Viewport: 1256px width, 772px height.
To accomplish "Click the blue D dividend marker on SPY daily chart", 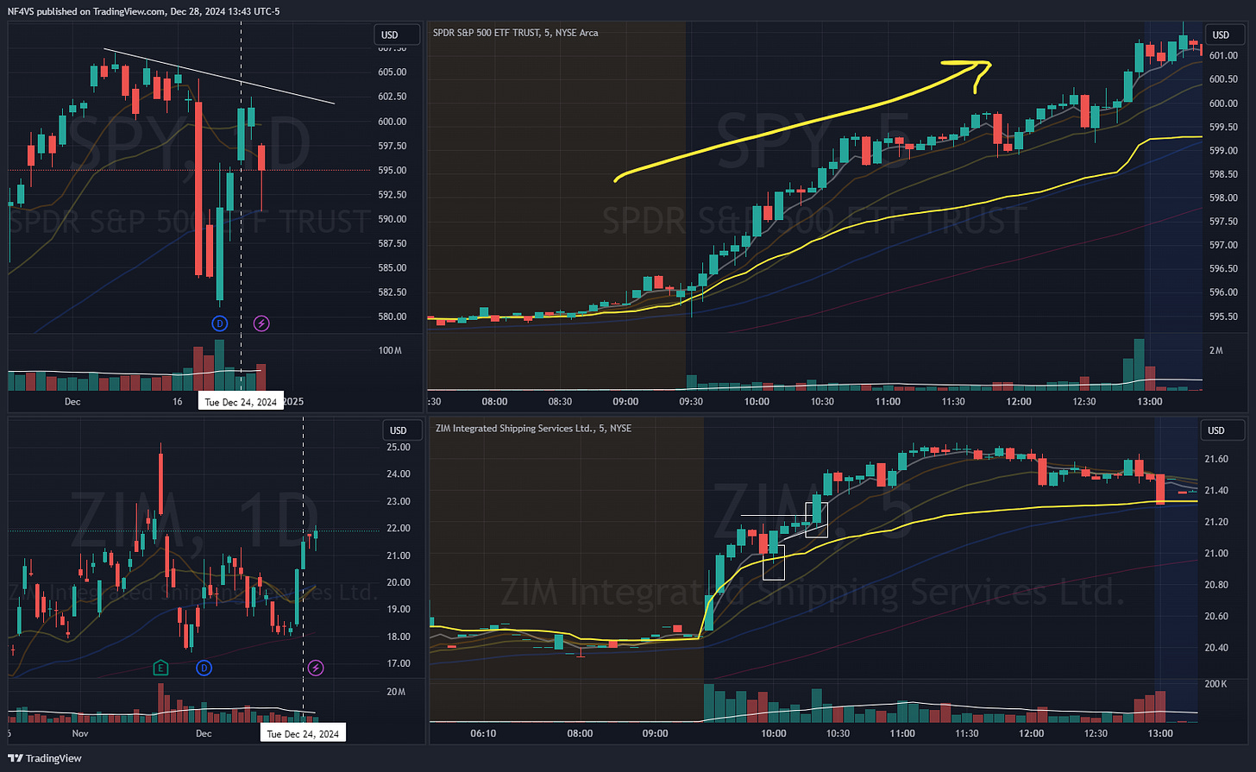I will coord(220,323).
